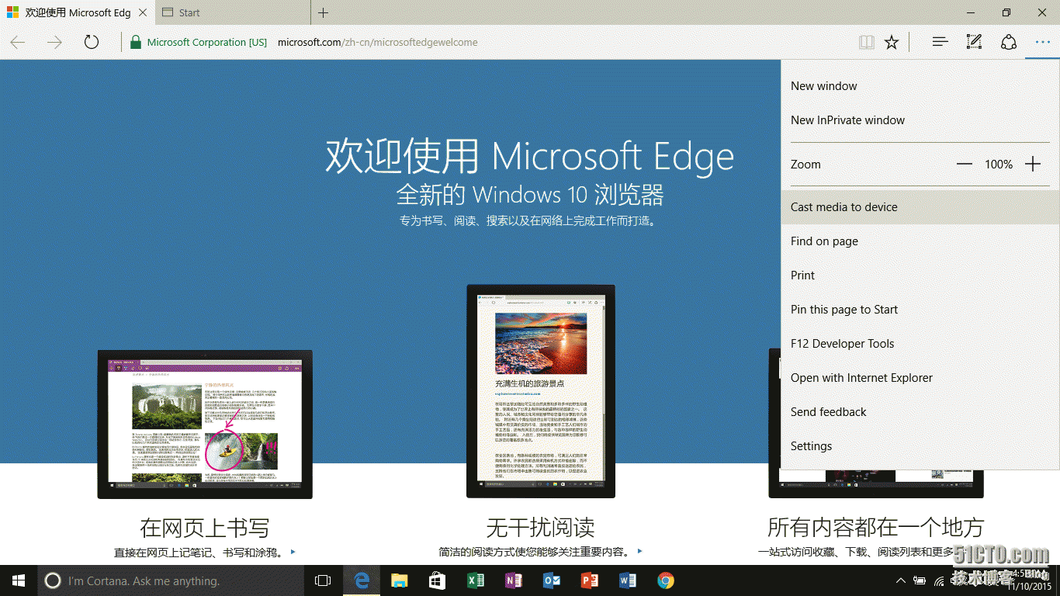This screenshot has width=1060, height=596.
Task: Click 全新的 Windows 10 浏览器 subtitle
Action: pos(530,194)
